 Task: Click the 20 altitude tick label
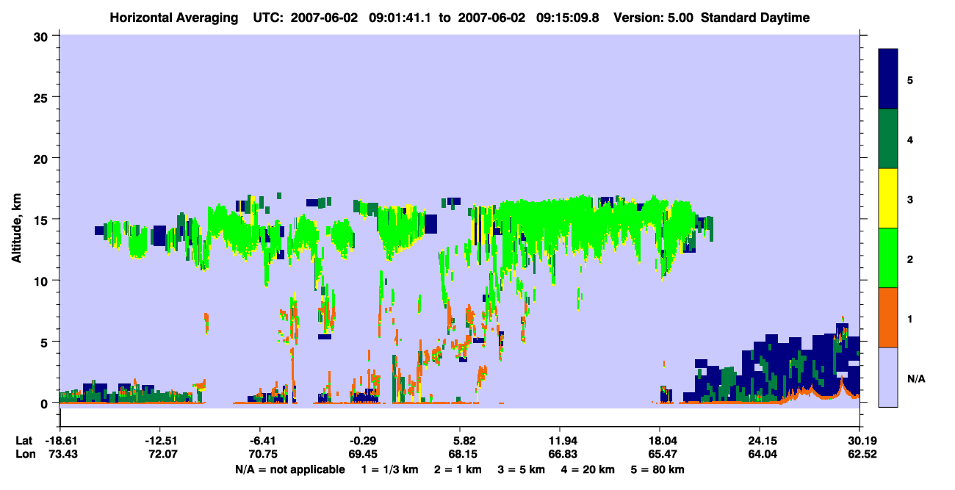click(43, 158)
